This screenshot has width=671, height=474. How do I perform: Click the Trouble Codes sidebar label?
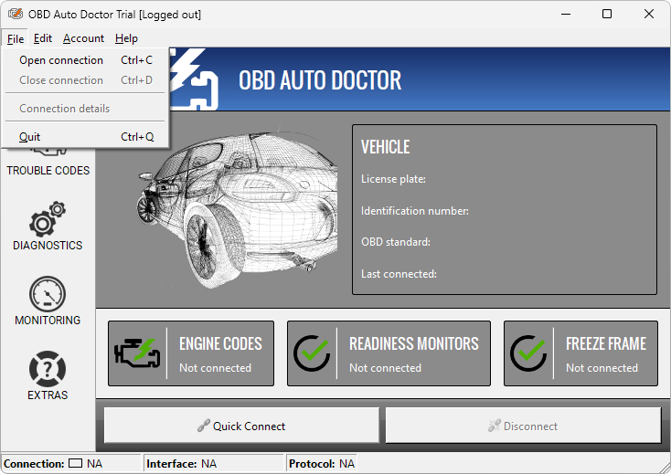pos(48,171)
